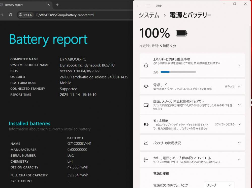252x188 pixels.
Task: Click the address bar showing battery-report.html
Action: click(65, 15)
